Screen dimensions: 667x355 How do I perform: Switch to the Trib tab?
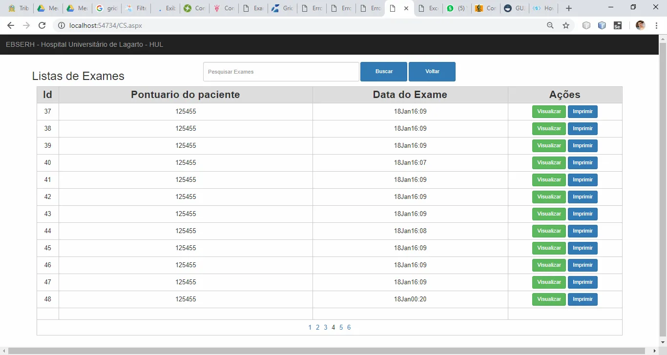point(19,8)
